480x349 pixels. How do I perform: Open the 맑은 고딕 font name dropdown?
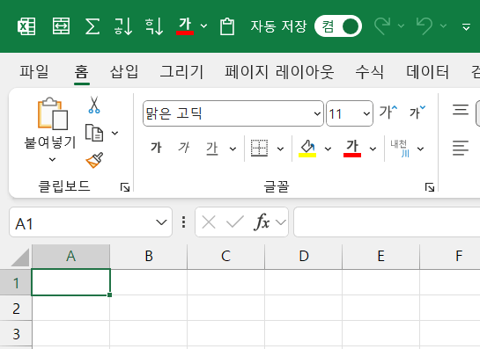tap(317, 113)
